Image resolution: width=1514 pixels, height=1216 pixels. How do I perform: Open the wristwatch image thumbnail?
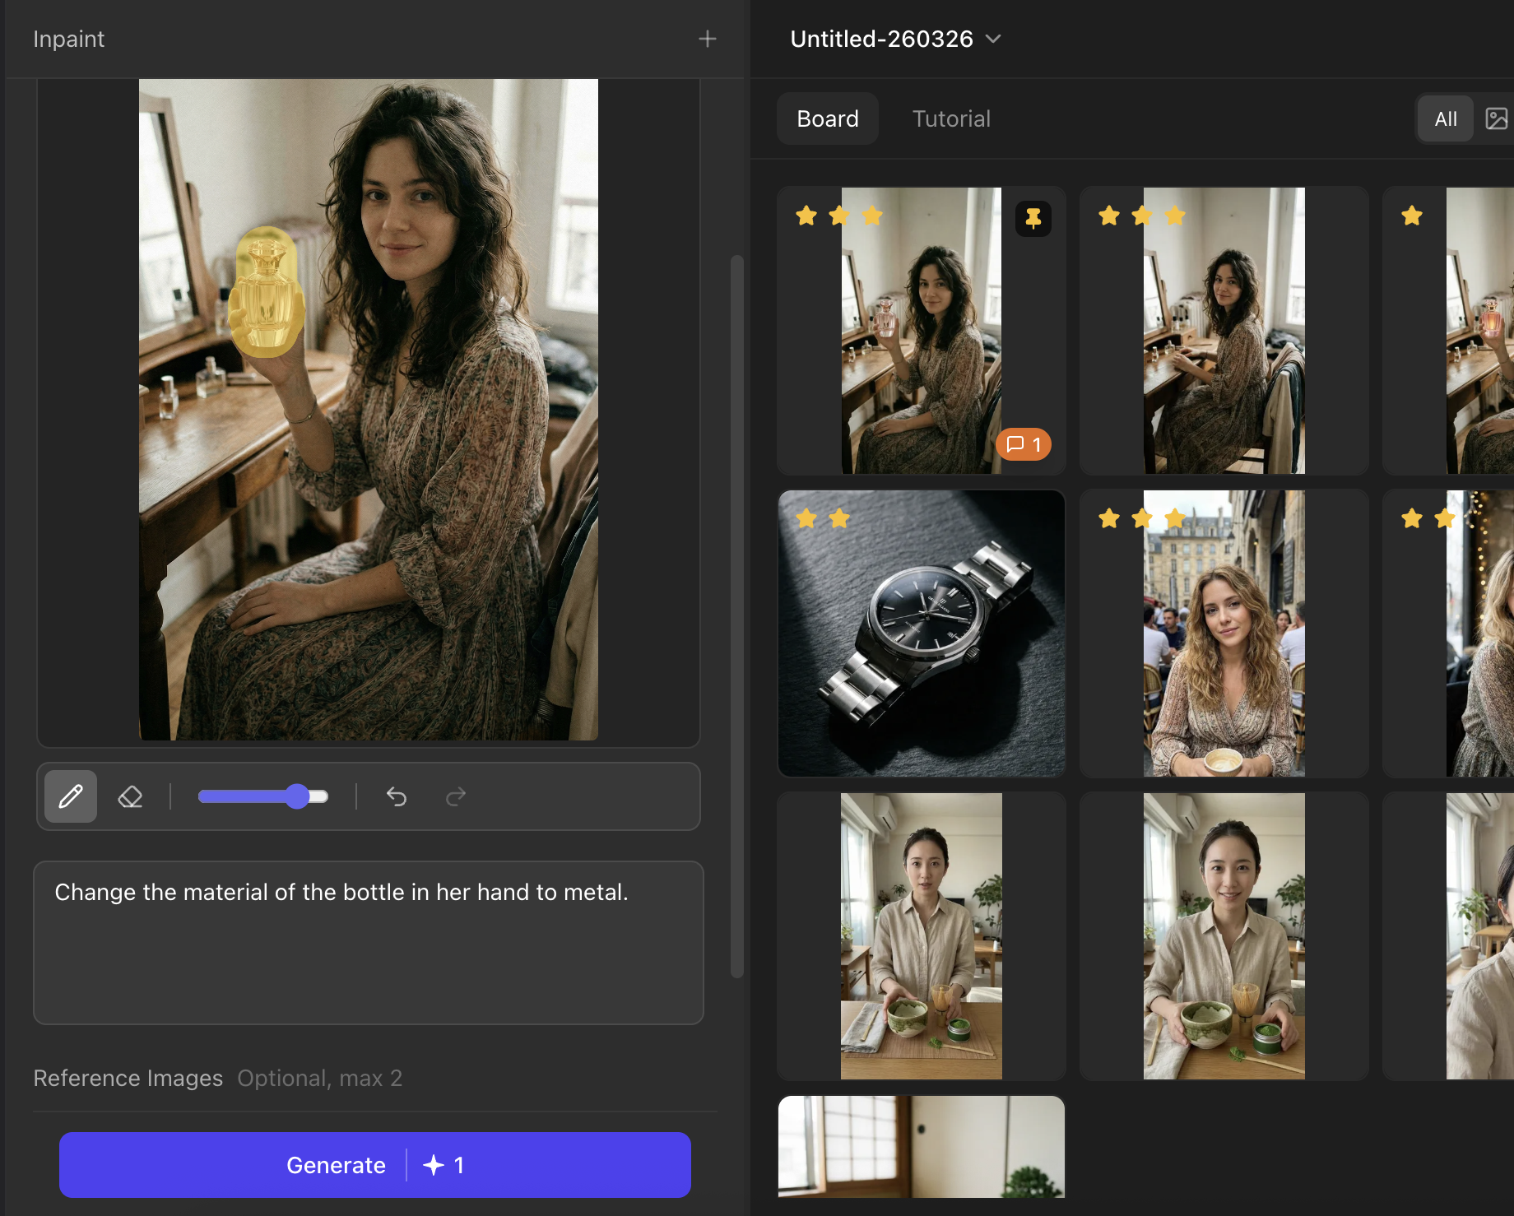921,634
